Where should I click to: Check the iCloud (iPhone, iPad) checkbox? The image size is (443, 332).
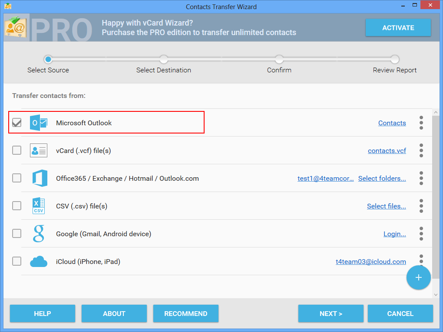click(x=17, y=261)
